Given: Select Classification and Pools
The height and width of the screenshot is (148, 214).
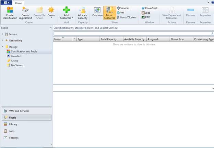Looking at the screenshot, I should pyautogui.click(x=29, y=51).
